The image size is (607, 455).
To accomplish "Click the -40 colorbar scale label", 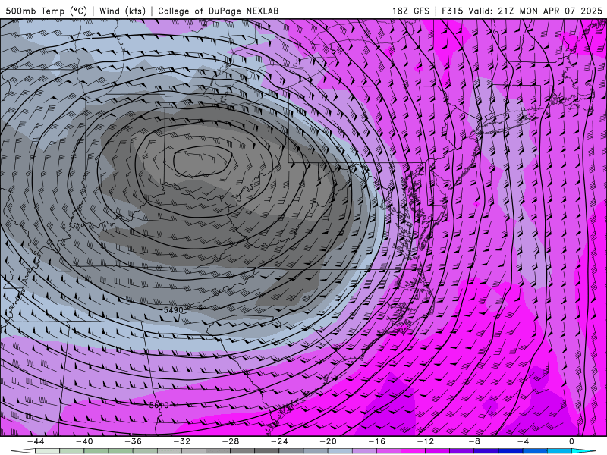I will coord(84,441).
